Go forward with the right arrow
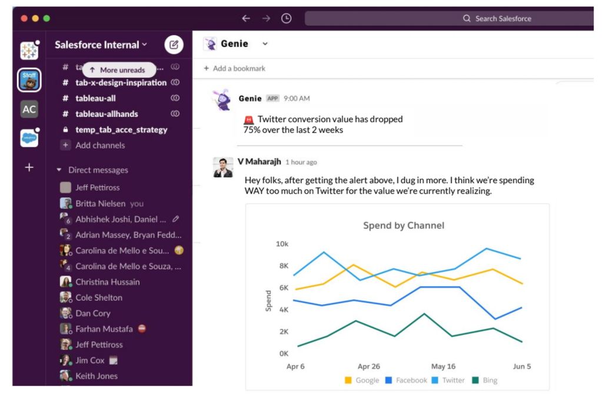Viewport: 602px width, 400px height. click(x=266, y=18)
